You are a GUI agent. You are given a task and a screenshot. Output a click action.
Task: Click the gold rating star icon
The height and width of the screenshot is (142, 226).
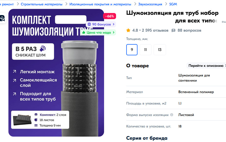pos(128,30)
